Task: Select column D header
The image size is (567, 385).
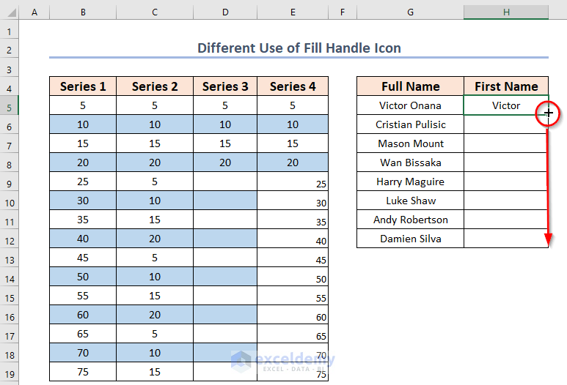Action: click(225, 12)
